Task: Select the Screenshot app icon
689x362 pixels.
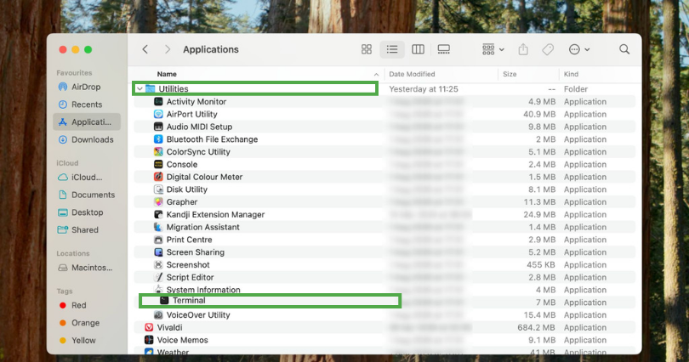Action: point(158,265)
